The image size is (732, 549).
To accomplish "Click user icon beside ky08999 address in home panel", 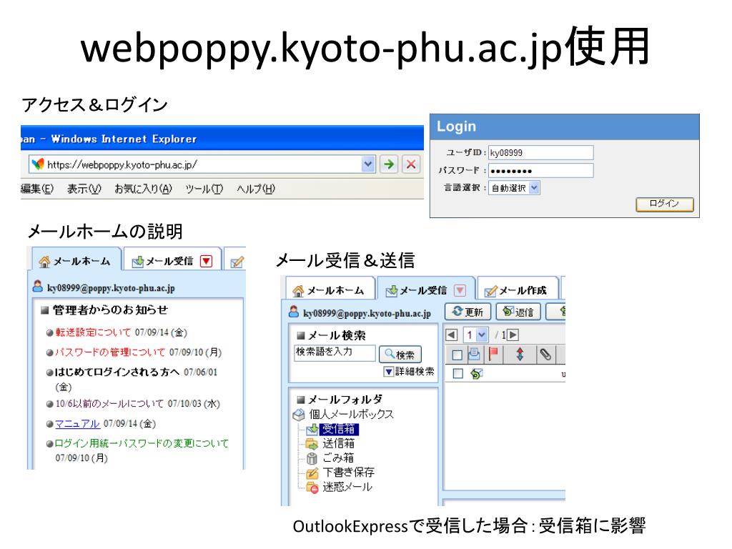I will coord(38,287).
